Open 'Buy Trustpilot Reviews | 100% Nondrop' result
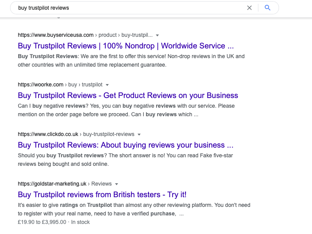 (x=126, y=46)
